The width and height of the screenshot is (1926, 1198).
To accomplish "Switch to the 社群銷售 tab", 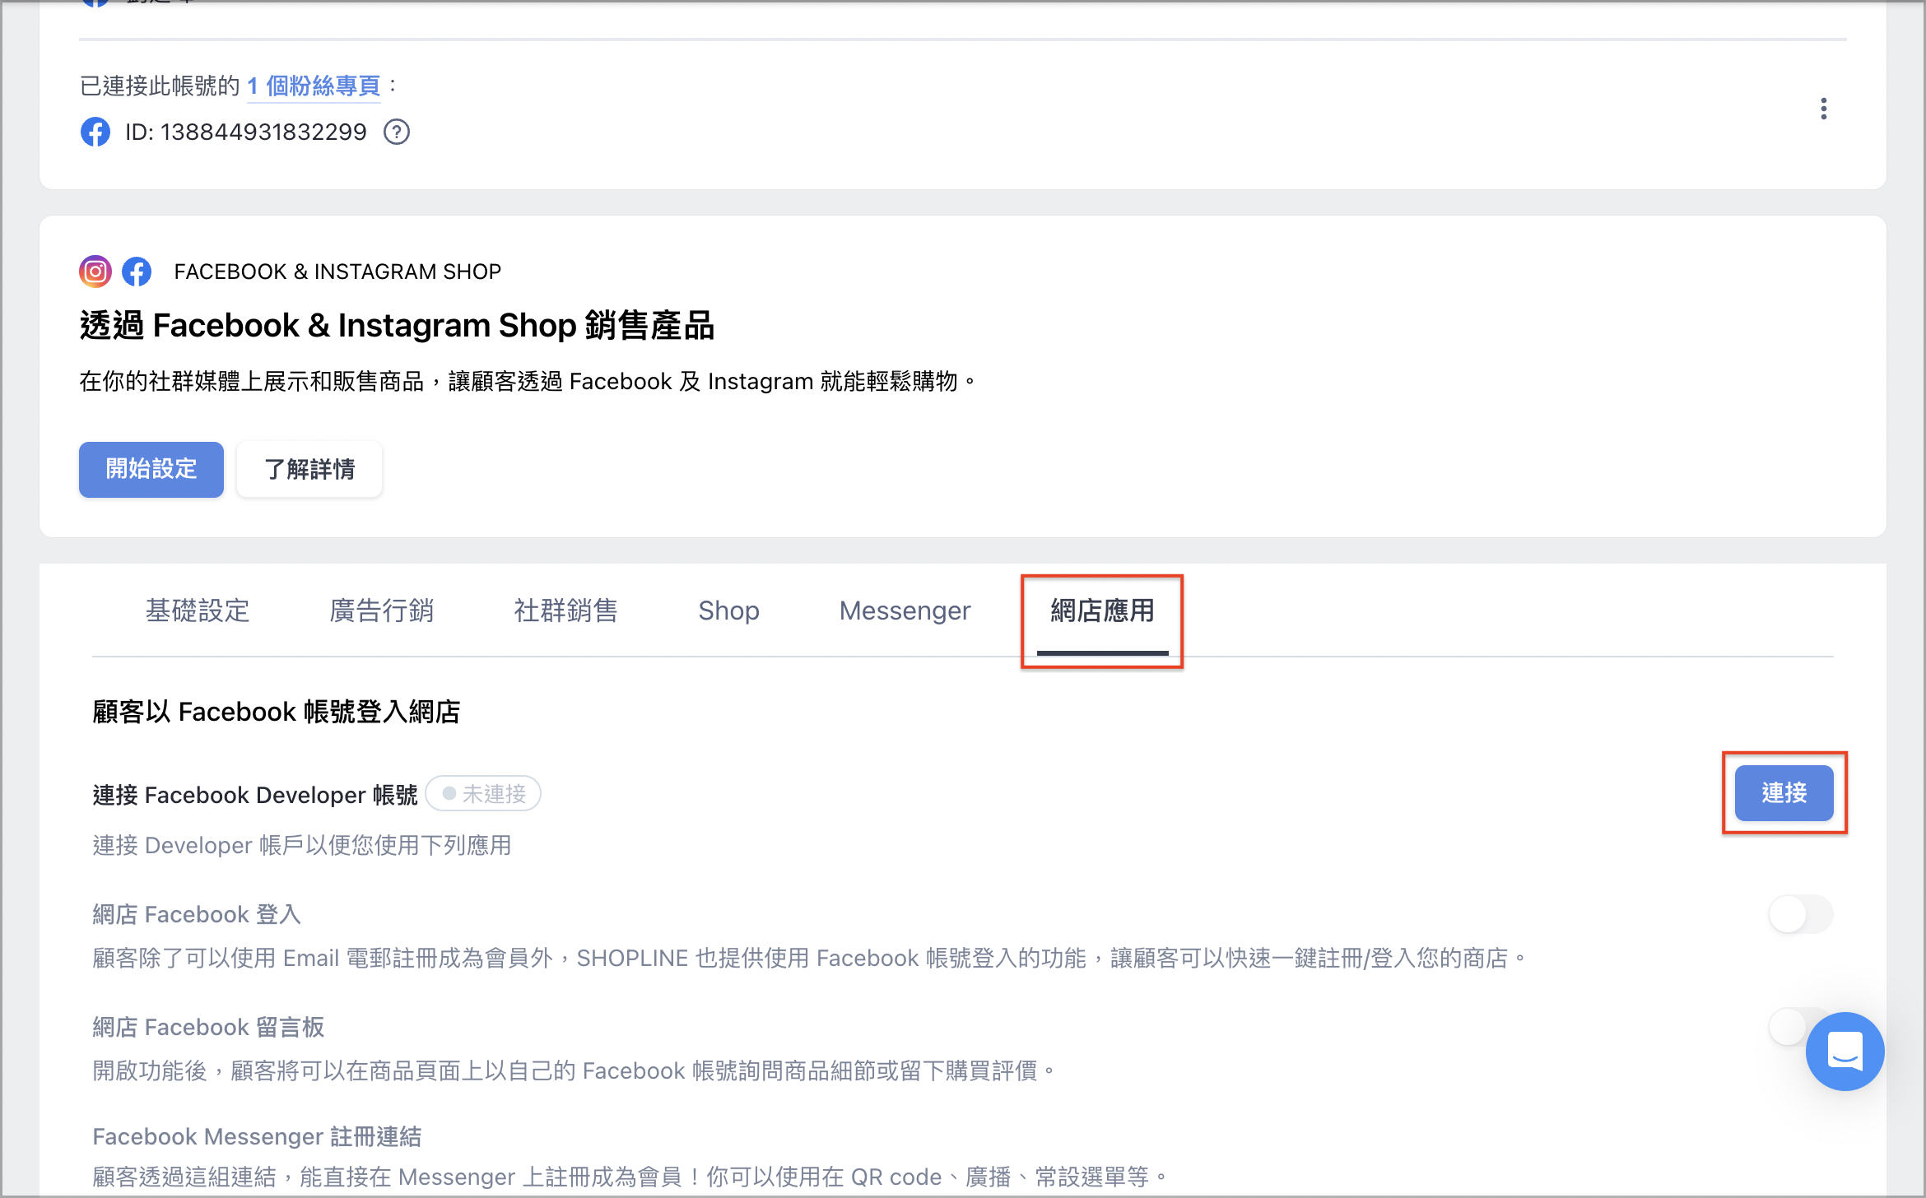I will tap(566, 611).
